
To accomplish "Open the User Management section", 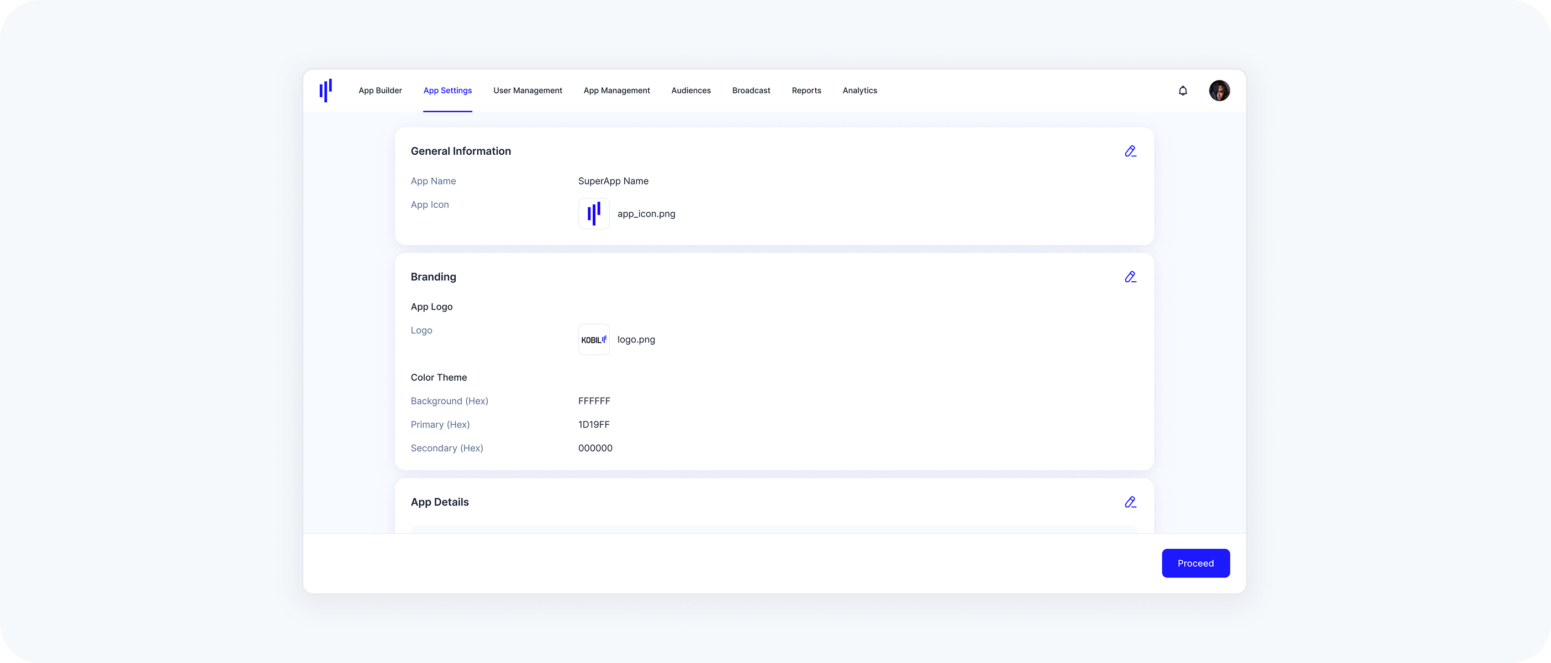I will pyautogui.click(x=527, y=90).
